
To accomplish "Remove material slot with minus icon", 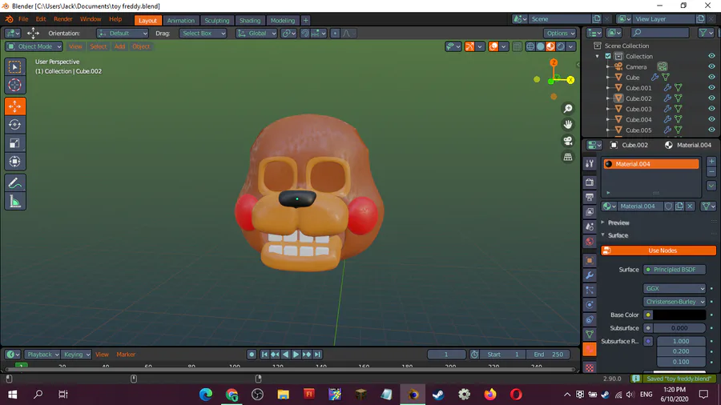I will [711, 172].
